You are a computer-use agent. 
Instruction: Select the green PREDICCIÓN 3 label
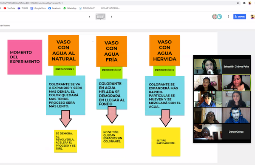tap(164, 71)
